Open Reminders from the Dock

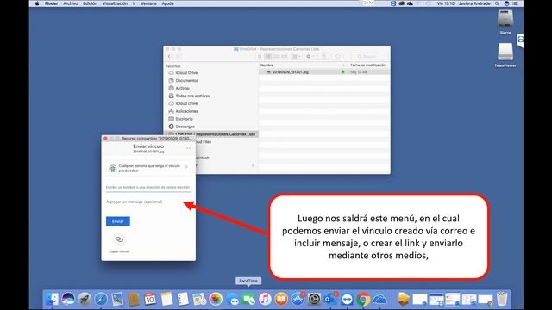pos(183,299)
